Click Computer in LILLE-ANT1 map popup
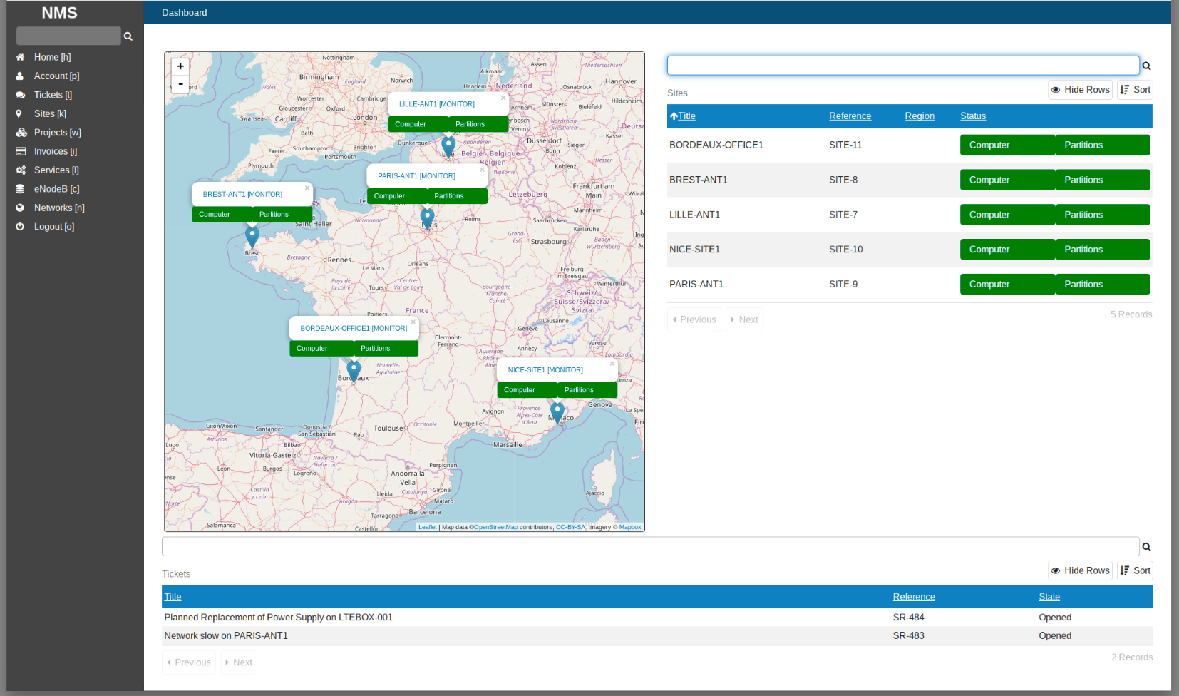Image resolution: width=1179 pixels, height=696 pixels. [x=418, y=124]
